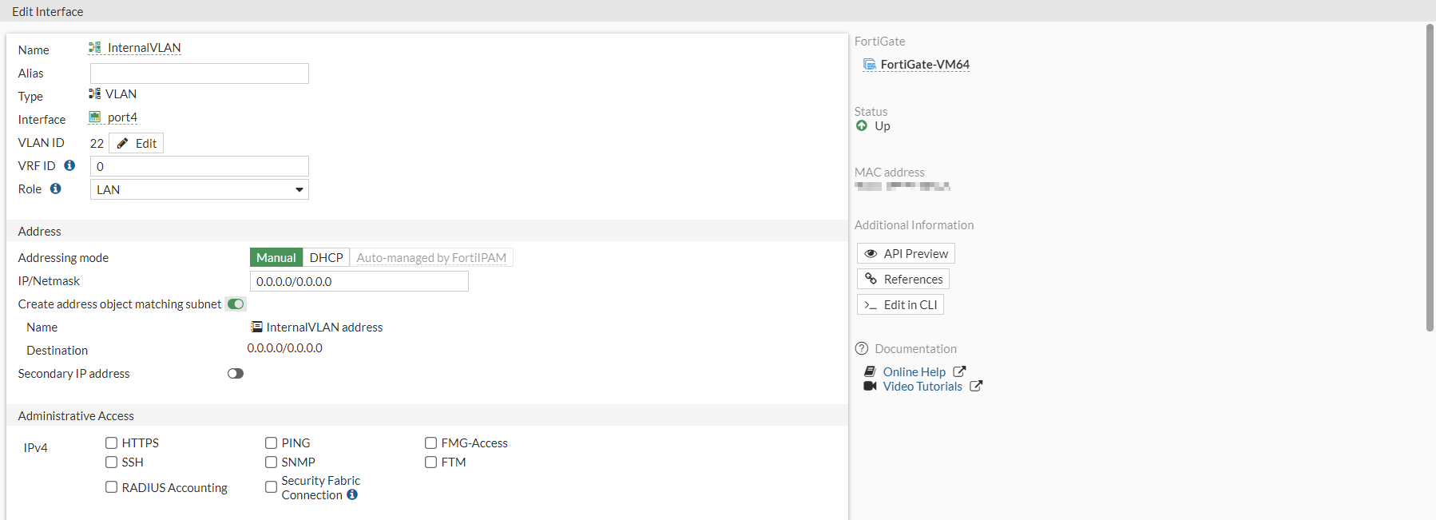Open the API Preview

(906, 253)
